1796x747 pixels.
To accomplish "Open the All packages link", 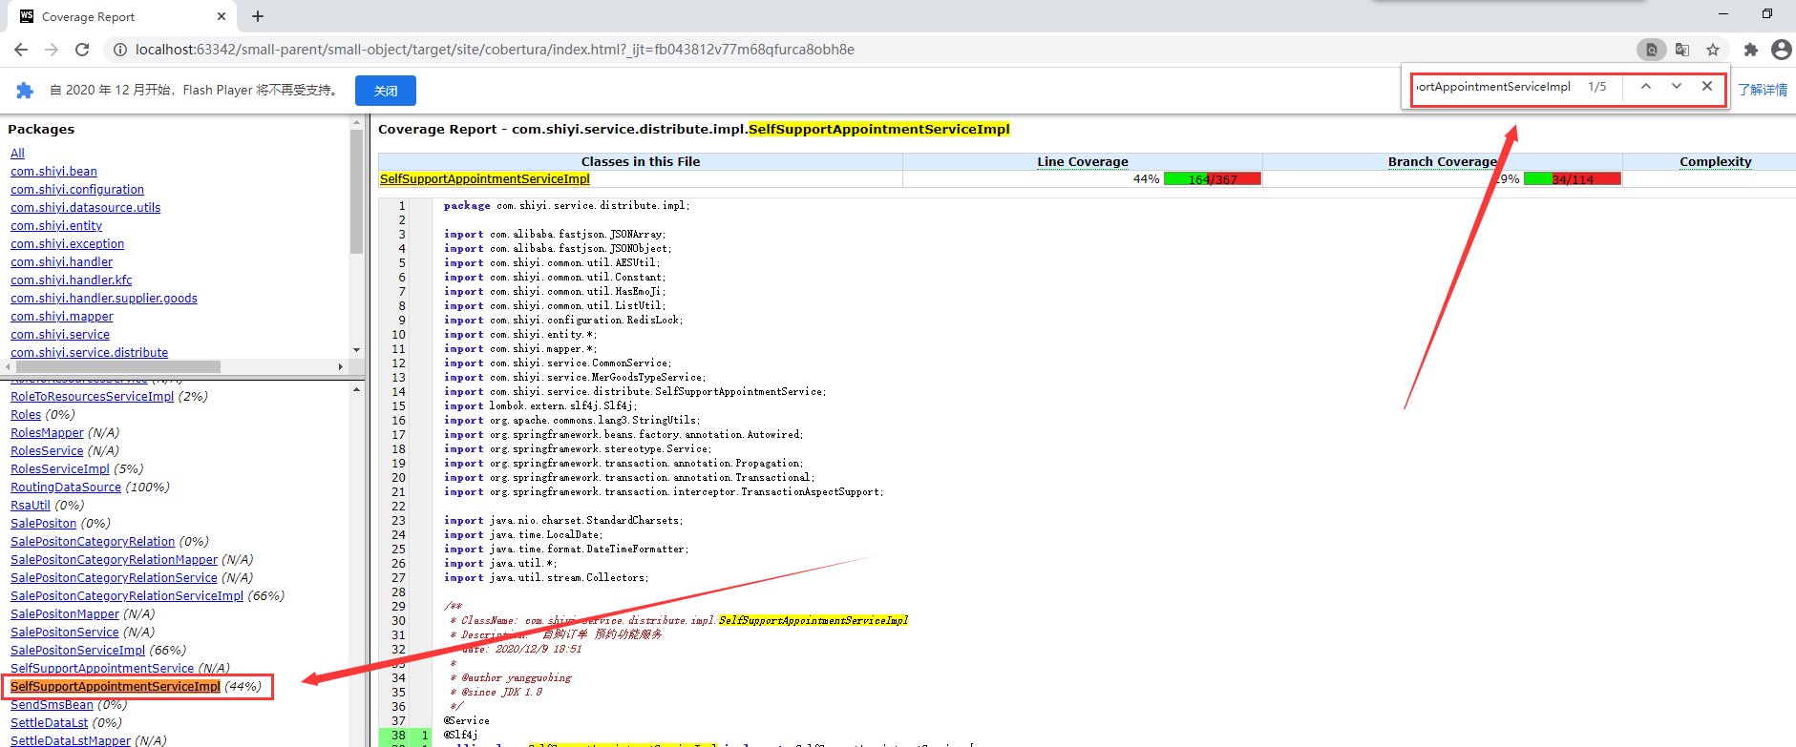I will [x=17, y=154].
